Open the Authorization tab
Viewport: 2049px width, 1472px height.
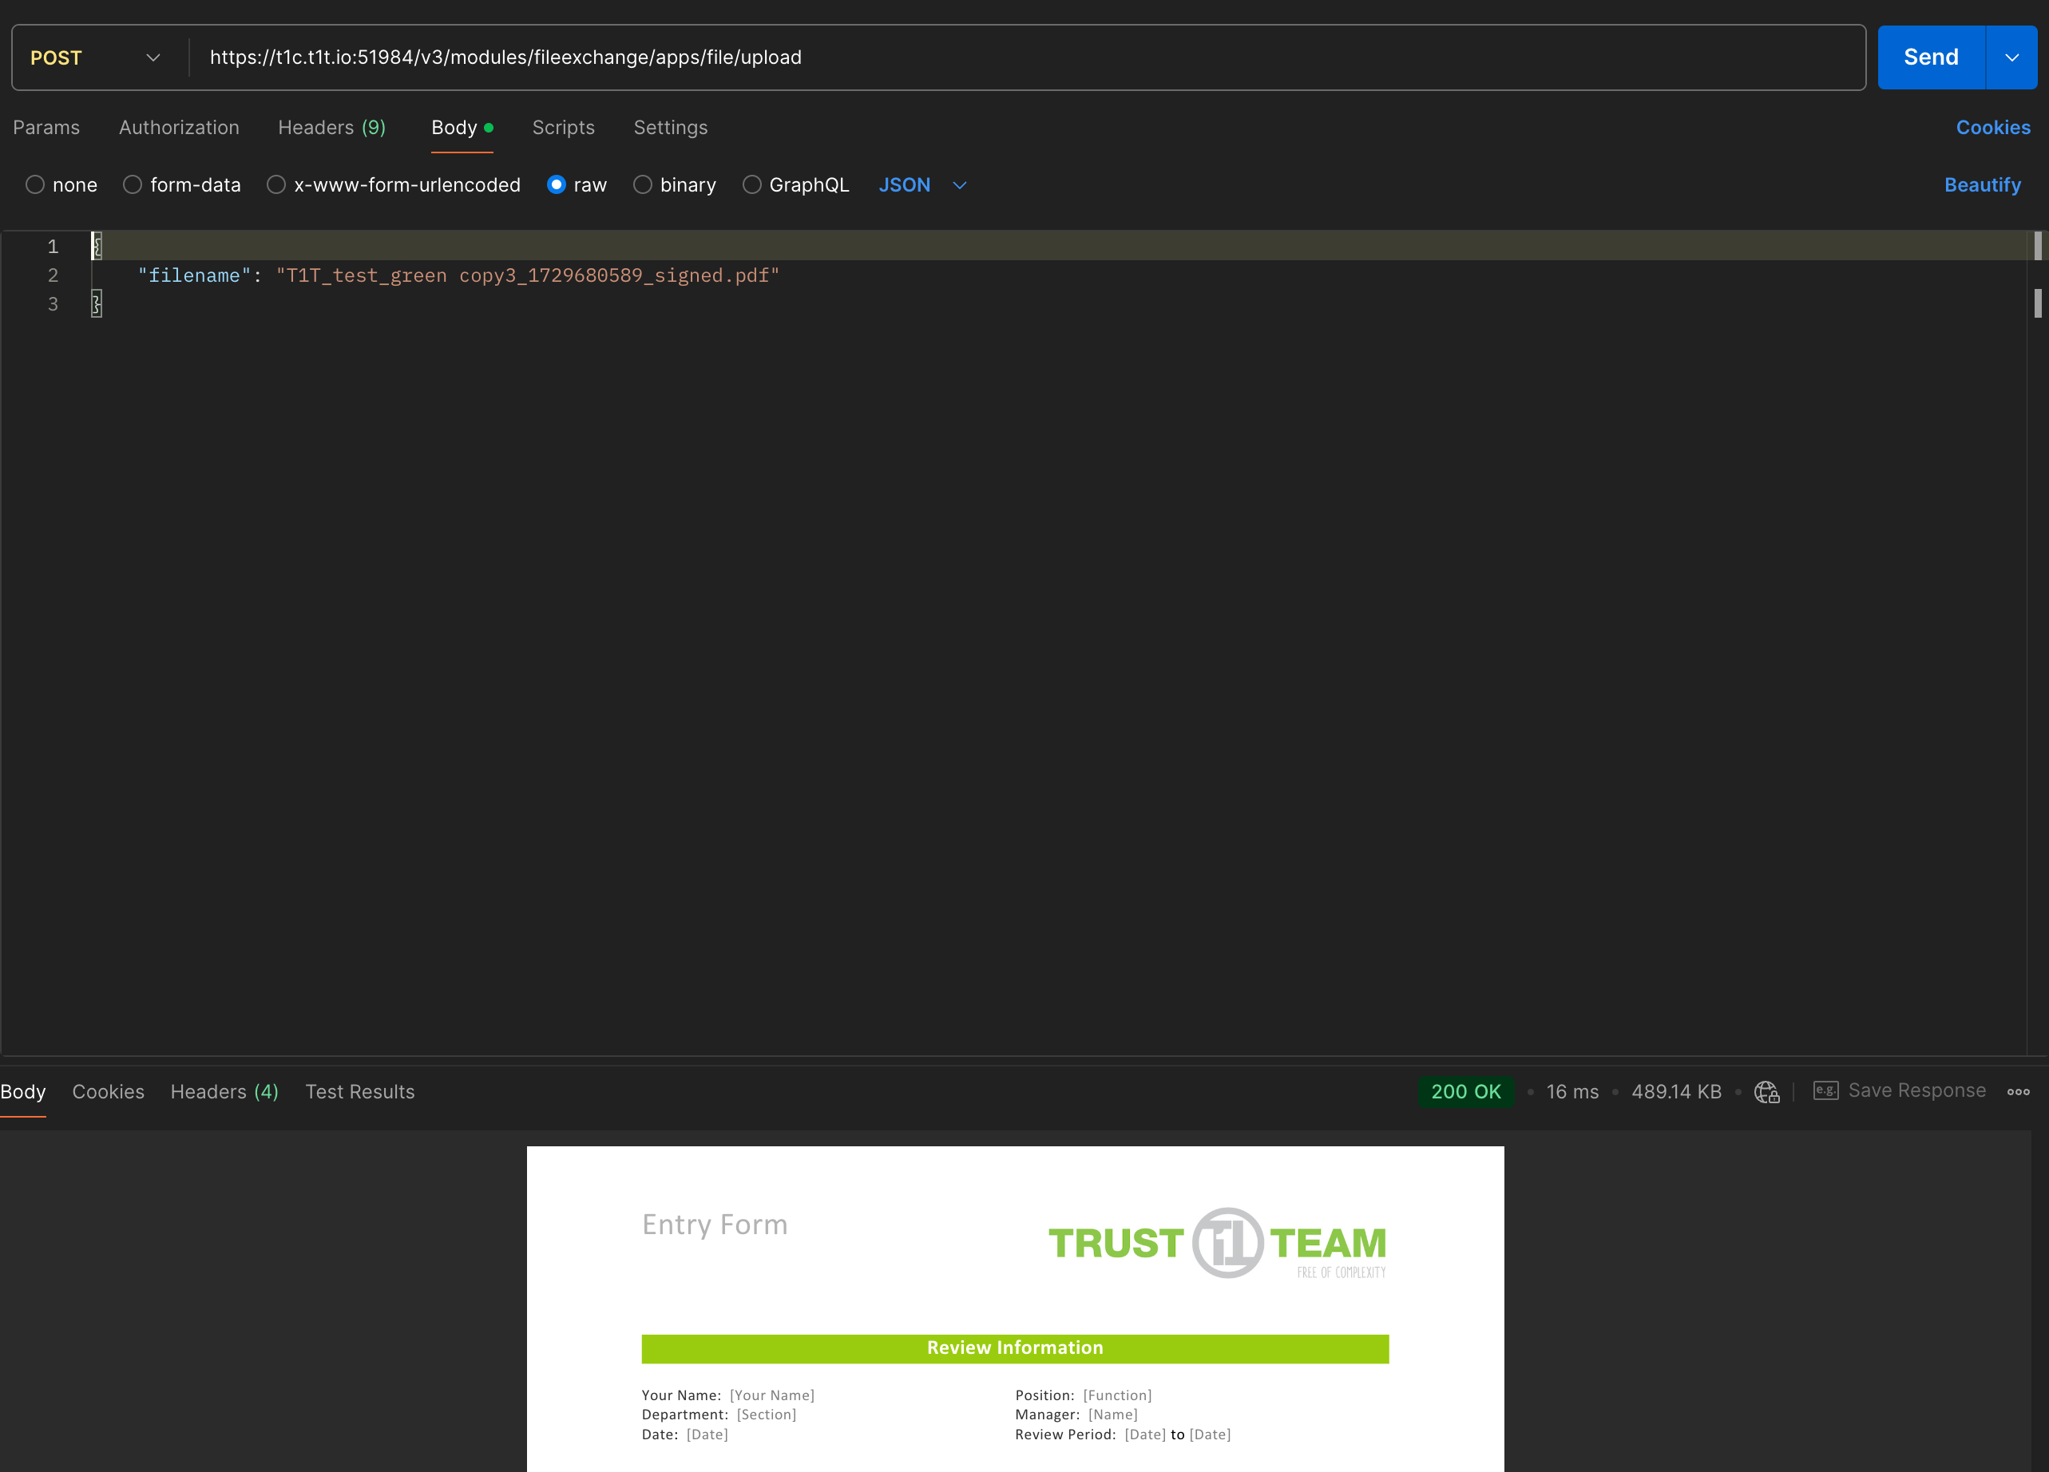pyautogui.click(x=179, y=128)
